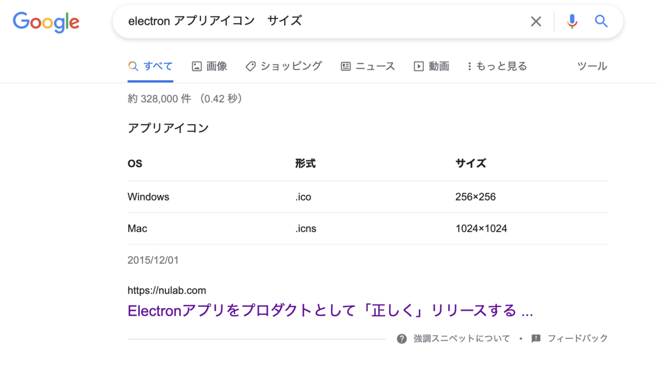Open 強調スニペットについて link
Image resolution: width=657 pixels, height=369 pixels.
click(462, 338)
